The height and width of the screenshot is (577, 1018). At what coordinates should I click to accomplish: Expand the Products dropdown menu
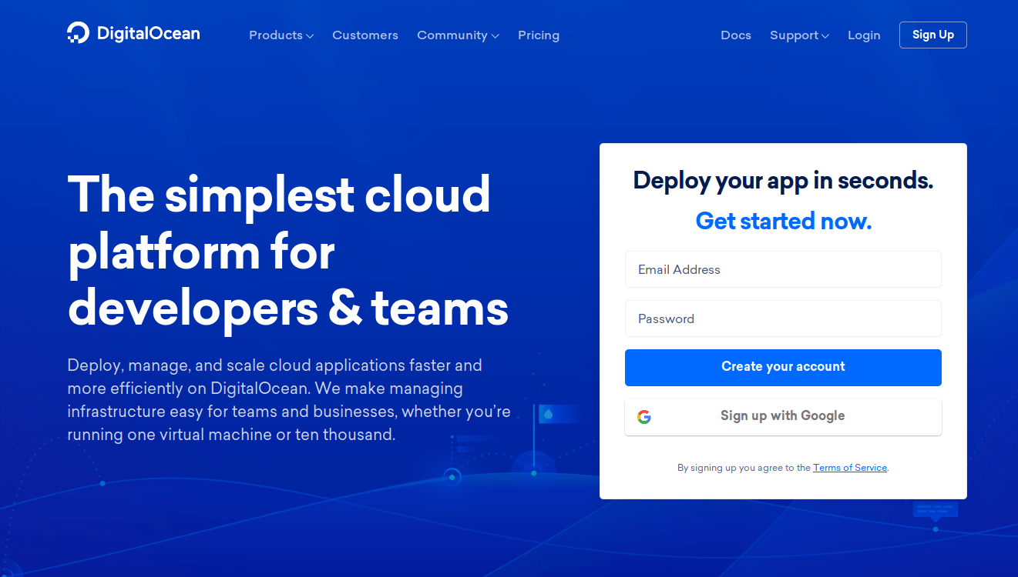(281, 35)
